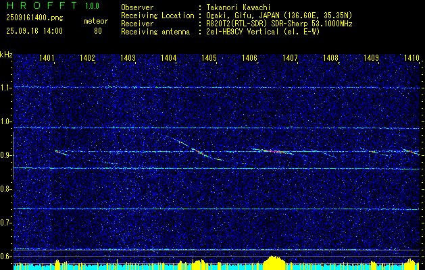Click frequency axis label 0.6
Image resolution: width=425 pixels, height=270 pixels.
pyautogui.click(x=5, y=256)
